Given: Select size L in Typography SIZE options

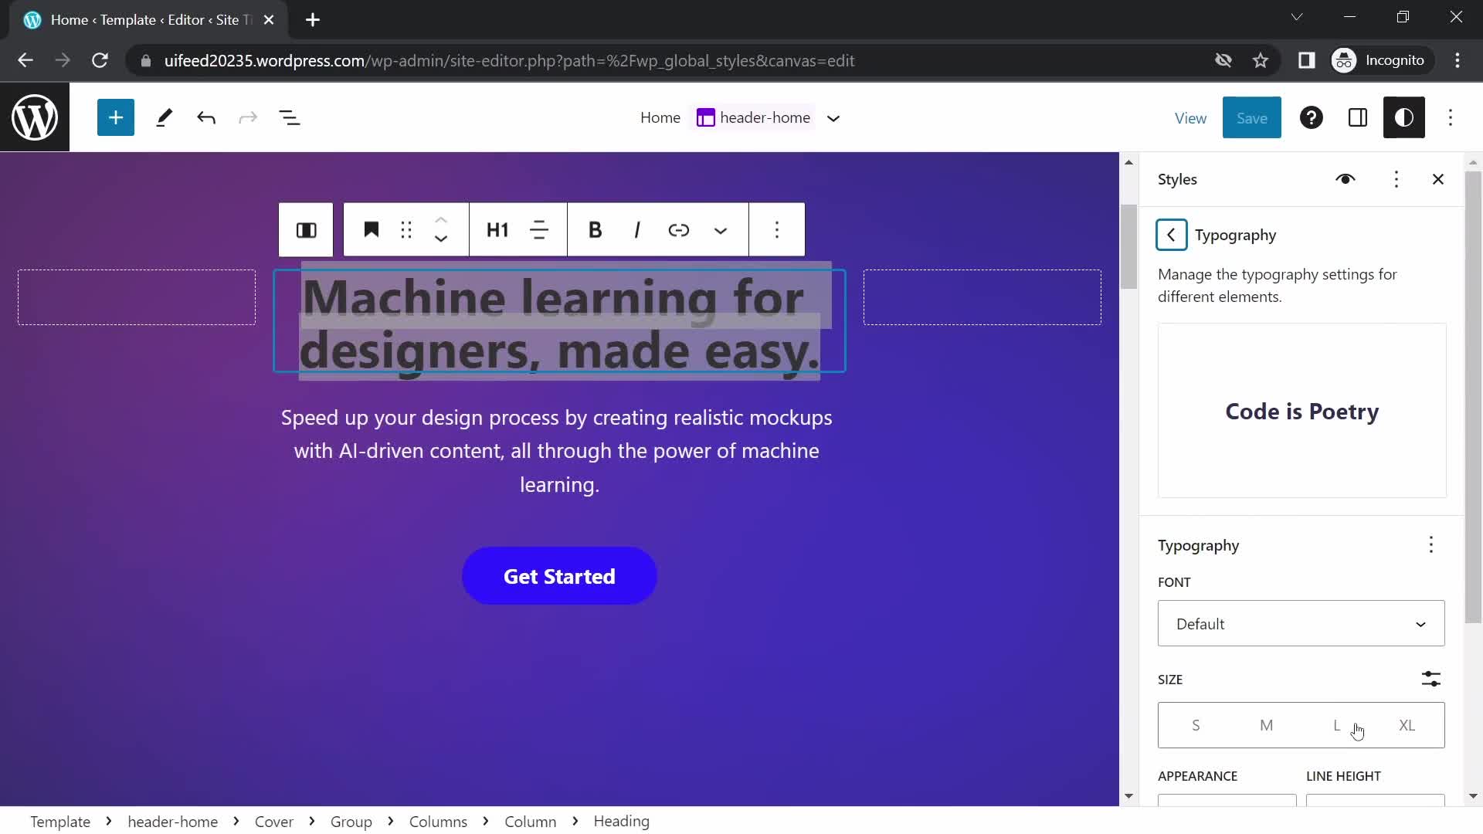Looking at the screenshot, I should 1336,725.
